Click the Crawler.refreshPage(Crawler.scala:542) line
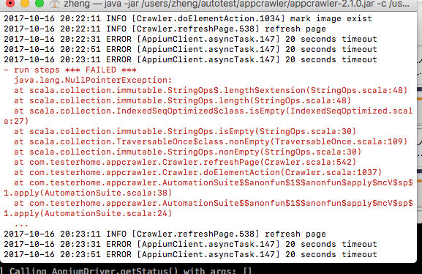This screenshot has height=274, width=422. (x=185, y=162)
